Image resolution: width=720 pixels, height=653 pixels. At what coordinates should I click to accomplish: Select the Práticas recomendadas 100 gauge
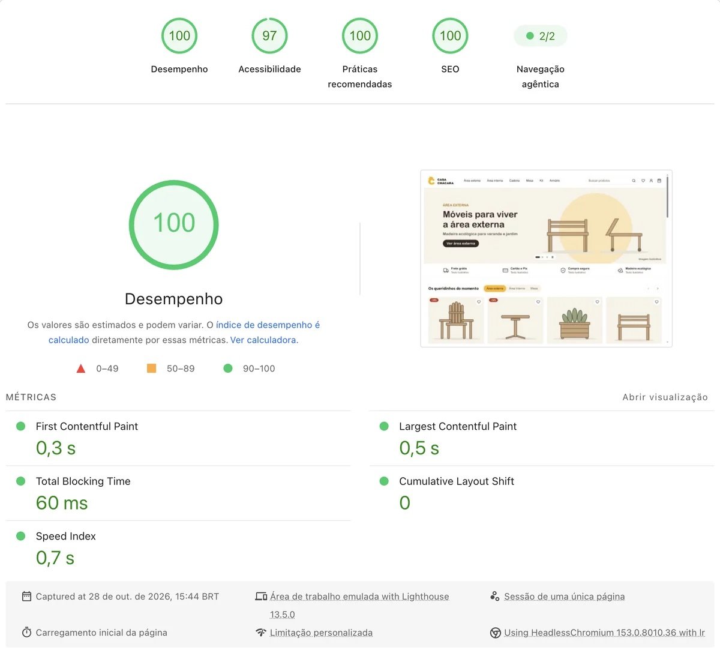[x=360, y=36]
